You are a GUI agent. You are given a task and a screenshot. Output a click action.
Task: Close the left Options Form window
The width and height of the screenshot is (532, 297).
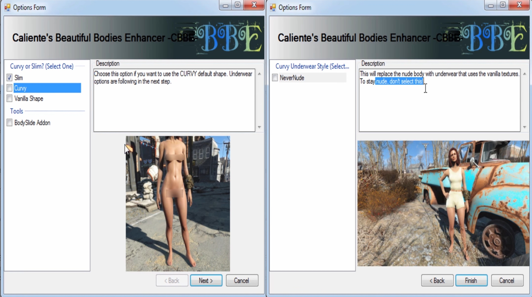(x=254, y=5)
